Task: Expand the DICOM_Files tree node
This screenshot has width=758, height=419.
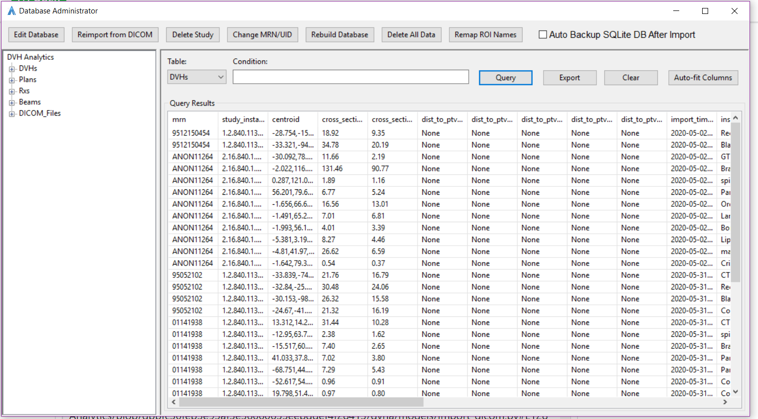Action: click(x=11, y=113)
